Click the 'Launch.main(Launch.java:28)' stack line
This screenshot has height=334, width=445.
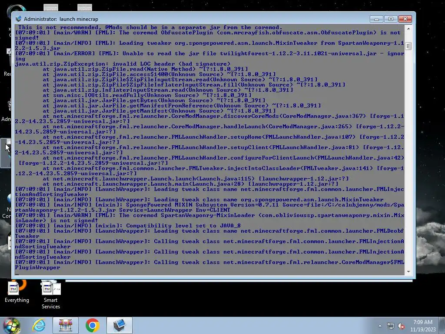pyautogui.click(x=190, y=184)
